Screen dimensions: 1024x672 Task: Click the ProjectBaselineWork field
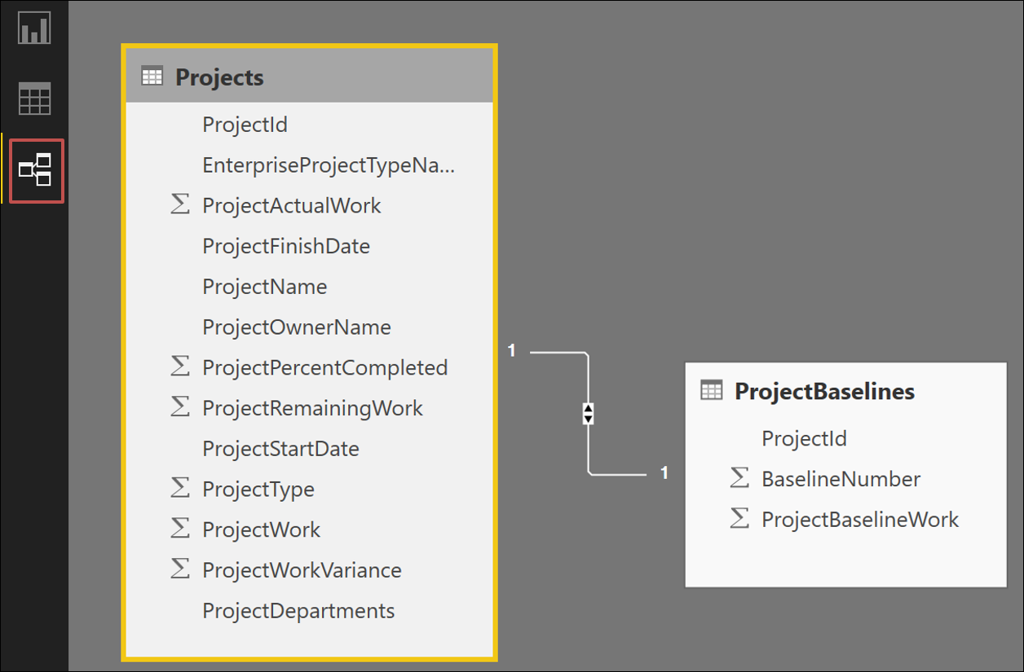tap(859, 520)
